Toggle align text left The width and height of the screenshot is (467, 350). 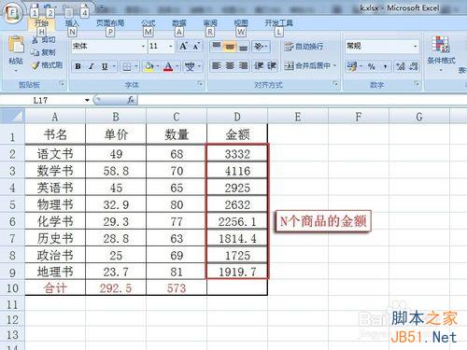pyautogui.click(x=217, y=65)
